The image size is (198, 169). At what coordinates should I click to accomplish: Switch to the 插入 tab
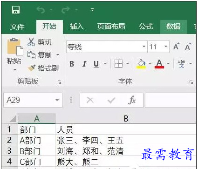(77, 27)
